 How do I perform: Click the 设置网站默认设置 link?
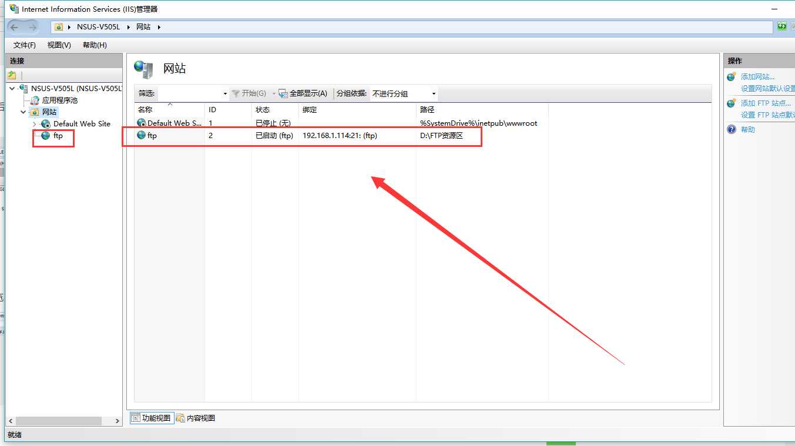[767, 89]
